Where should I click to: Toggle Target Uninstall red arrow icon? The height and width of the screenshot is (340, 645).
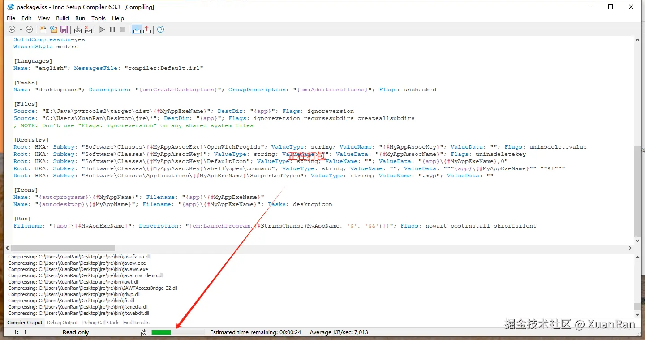coord(147,30)
